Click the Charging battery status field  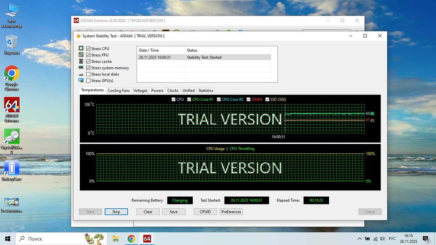[180, 200]
